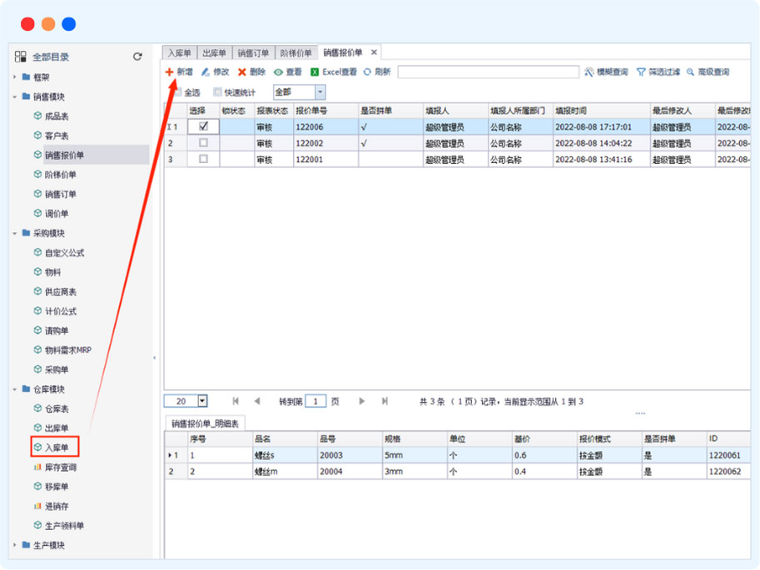
Task: Check the select box for row 122002
Action: pos(203,143)
